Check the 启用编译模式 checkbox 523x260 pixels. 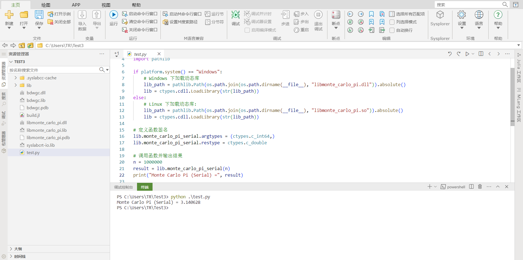(x=247, y=30)
